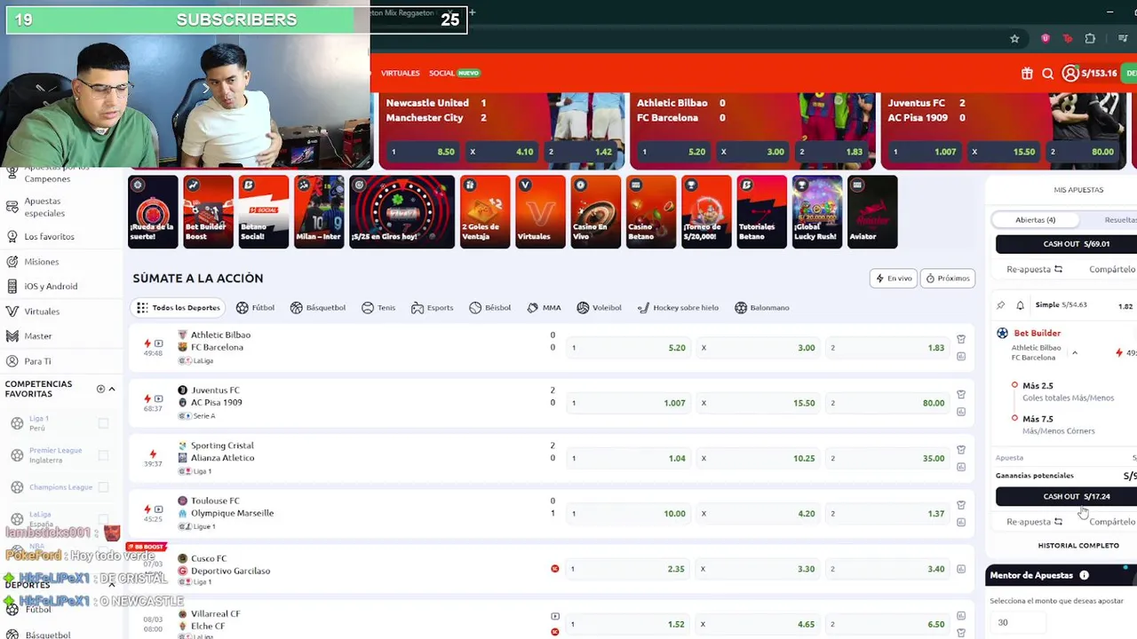Viewport: 1137px width, 639px height.
Task: Open live stream icon for Juventus FC match
Action: (158, 398)
